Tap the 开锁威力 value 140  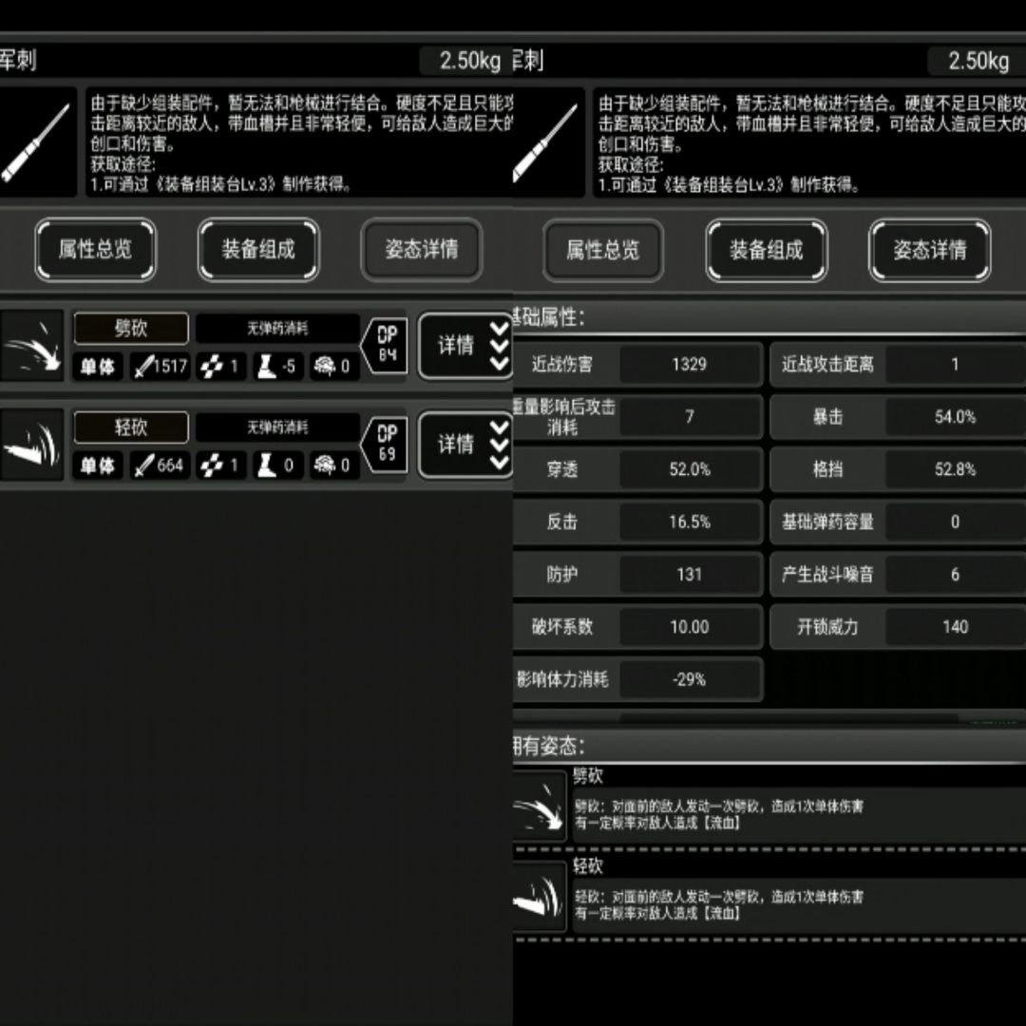955,627
